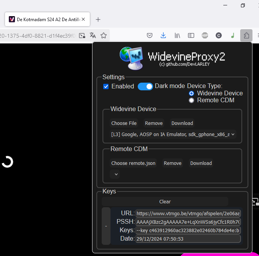Open the Extensions puzzle piece icon
The image size is (259, 256).
(246, 35)
